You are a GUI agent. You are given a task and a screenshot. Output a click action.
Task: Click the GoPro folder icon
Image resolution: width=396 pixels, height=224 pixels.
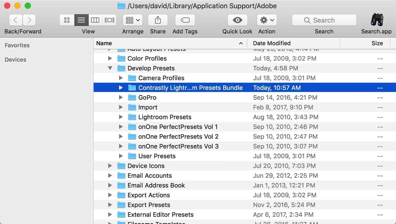132,97
